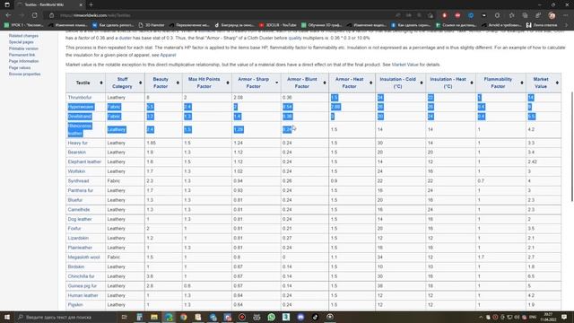Open the Bearskin textile link
Screen dimensions: 574x323
(77, 152)
